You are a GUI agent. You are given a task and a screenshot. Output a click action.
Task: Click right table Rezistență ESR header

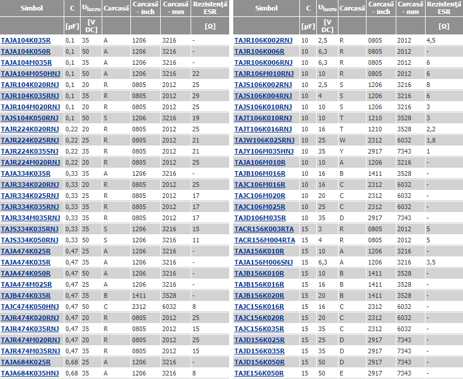click(x=444, y=8)
